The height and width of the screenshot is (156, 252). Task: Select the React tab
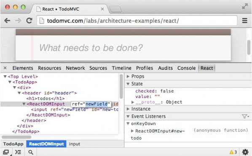[206, 68]
